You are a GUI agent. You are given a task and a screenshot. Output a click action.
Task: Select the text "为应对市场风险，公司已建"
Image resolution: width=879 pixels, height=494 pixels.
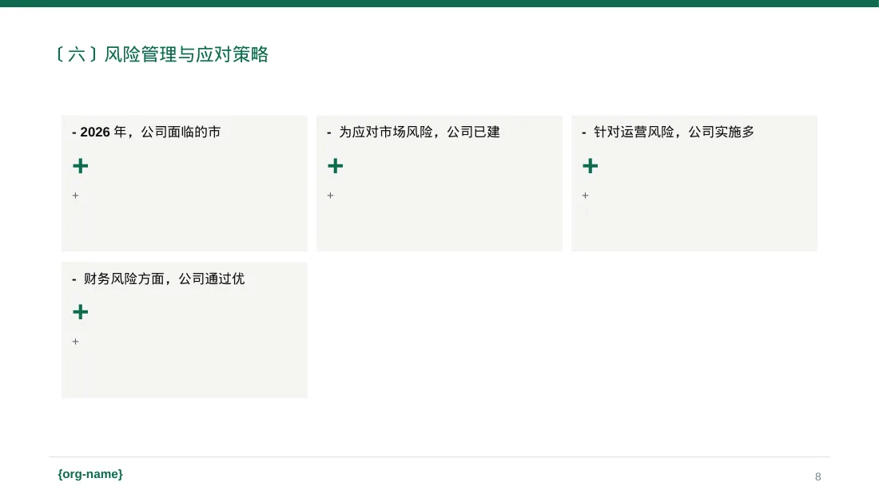[420, 132]
